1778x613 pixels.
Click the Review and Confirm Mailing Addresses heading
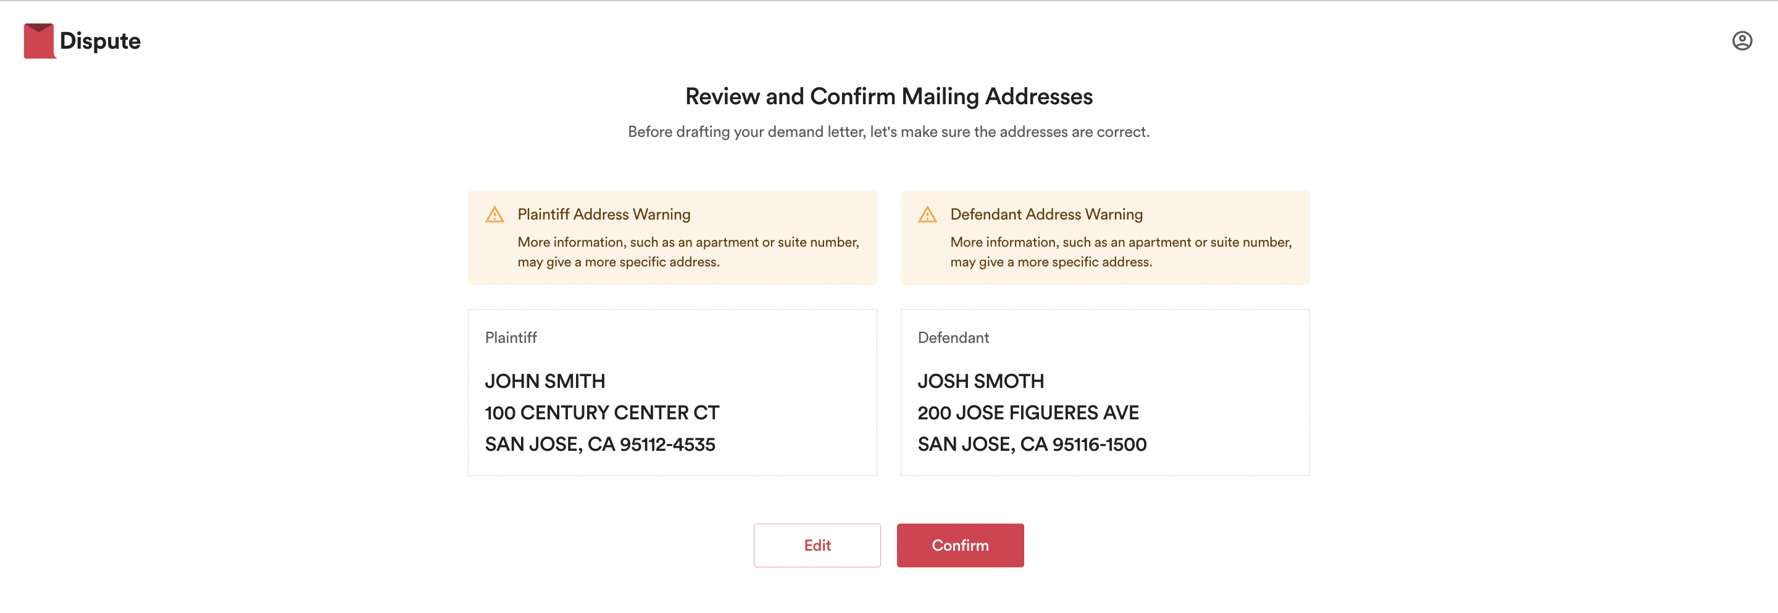889,96
